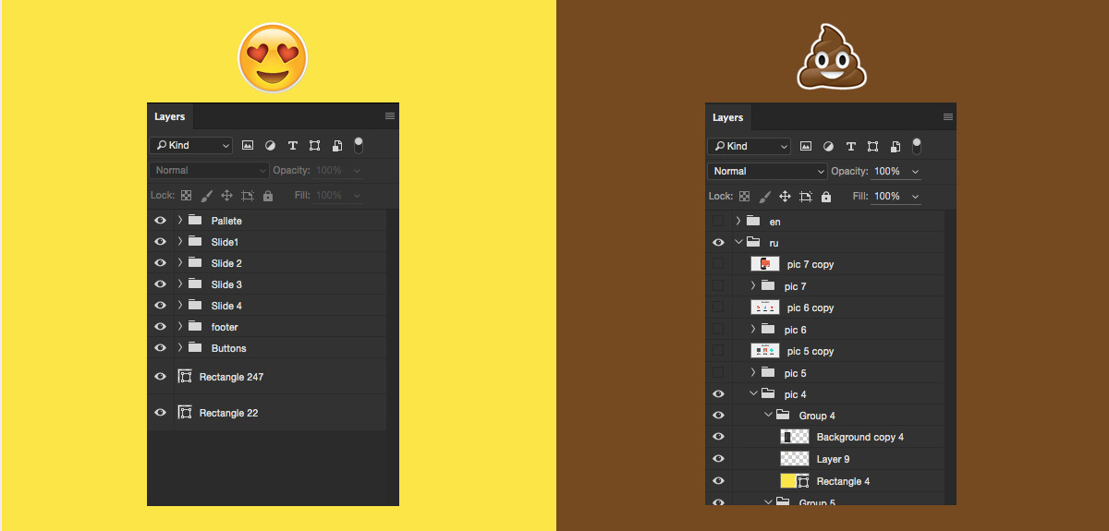1109x531 pixels.
Task: Expand the Slide1 group
Action: pos(180,242)
